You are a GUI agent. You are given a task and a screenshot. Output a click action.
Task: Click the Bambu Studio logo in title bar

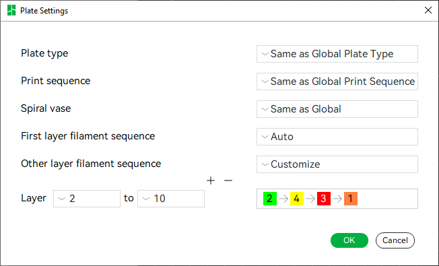click(11, 10)
